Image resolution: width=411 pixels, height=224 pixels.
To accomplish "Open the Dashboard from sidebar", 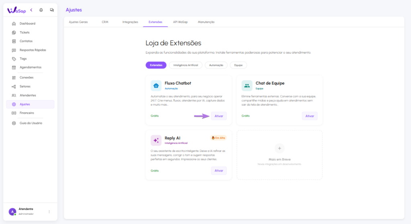I will (27, 24).
